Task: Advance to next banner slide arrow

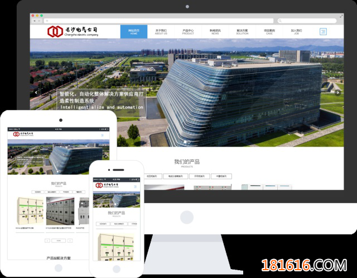Action: pyautogui.click(x=337, y=92)
